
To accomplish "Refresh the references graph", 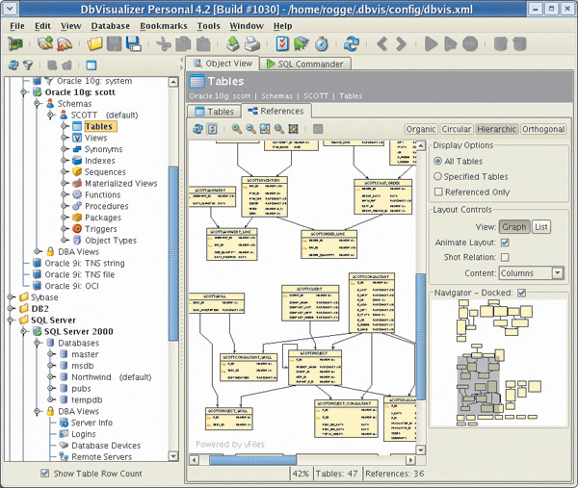I will [197, 129].
